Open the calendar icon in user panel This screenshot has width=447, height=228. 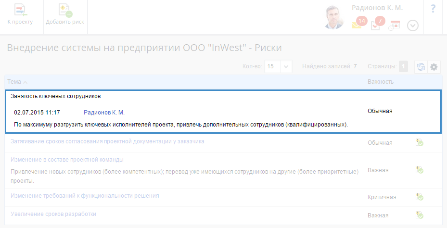395,25
